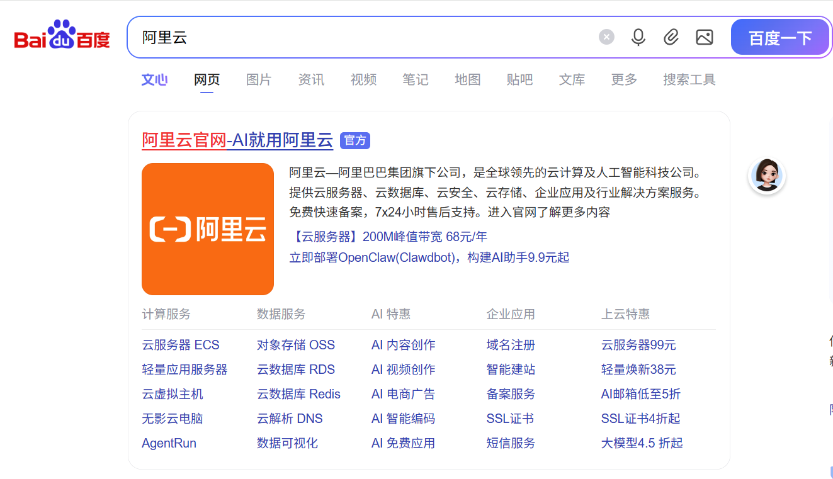Go to the 视频 tab
The width and height of the screenshot is (833, 479).
click(x=363, y=80)
